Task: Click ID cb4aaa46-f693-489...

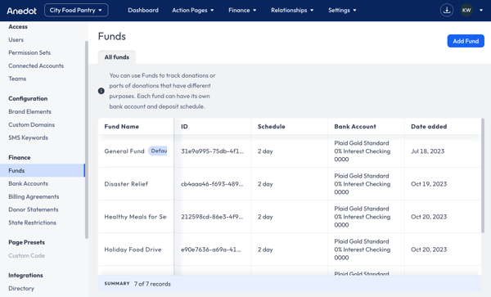Action: (x=212, y=184)
